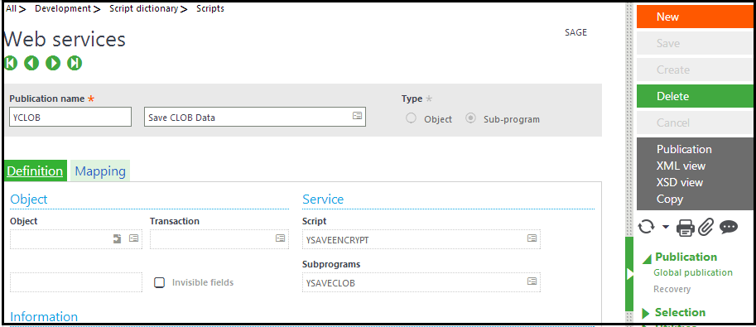Click the Delete button

point(695,97)
